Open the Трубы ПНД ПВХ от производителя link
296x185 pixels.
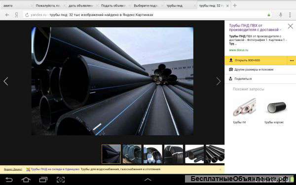[255, 28]
